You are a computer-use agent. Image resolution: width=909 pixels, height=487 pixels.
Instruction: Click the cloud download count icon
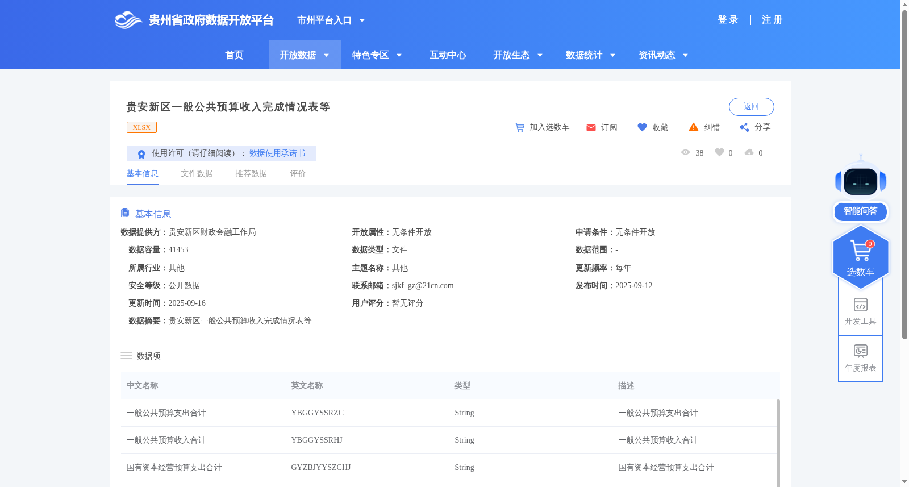pyautogui.click(x=749, y=152)
